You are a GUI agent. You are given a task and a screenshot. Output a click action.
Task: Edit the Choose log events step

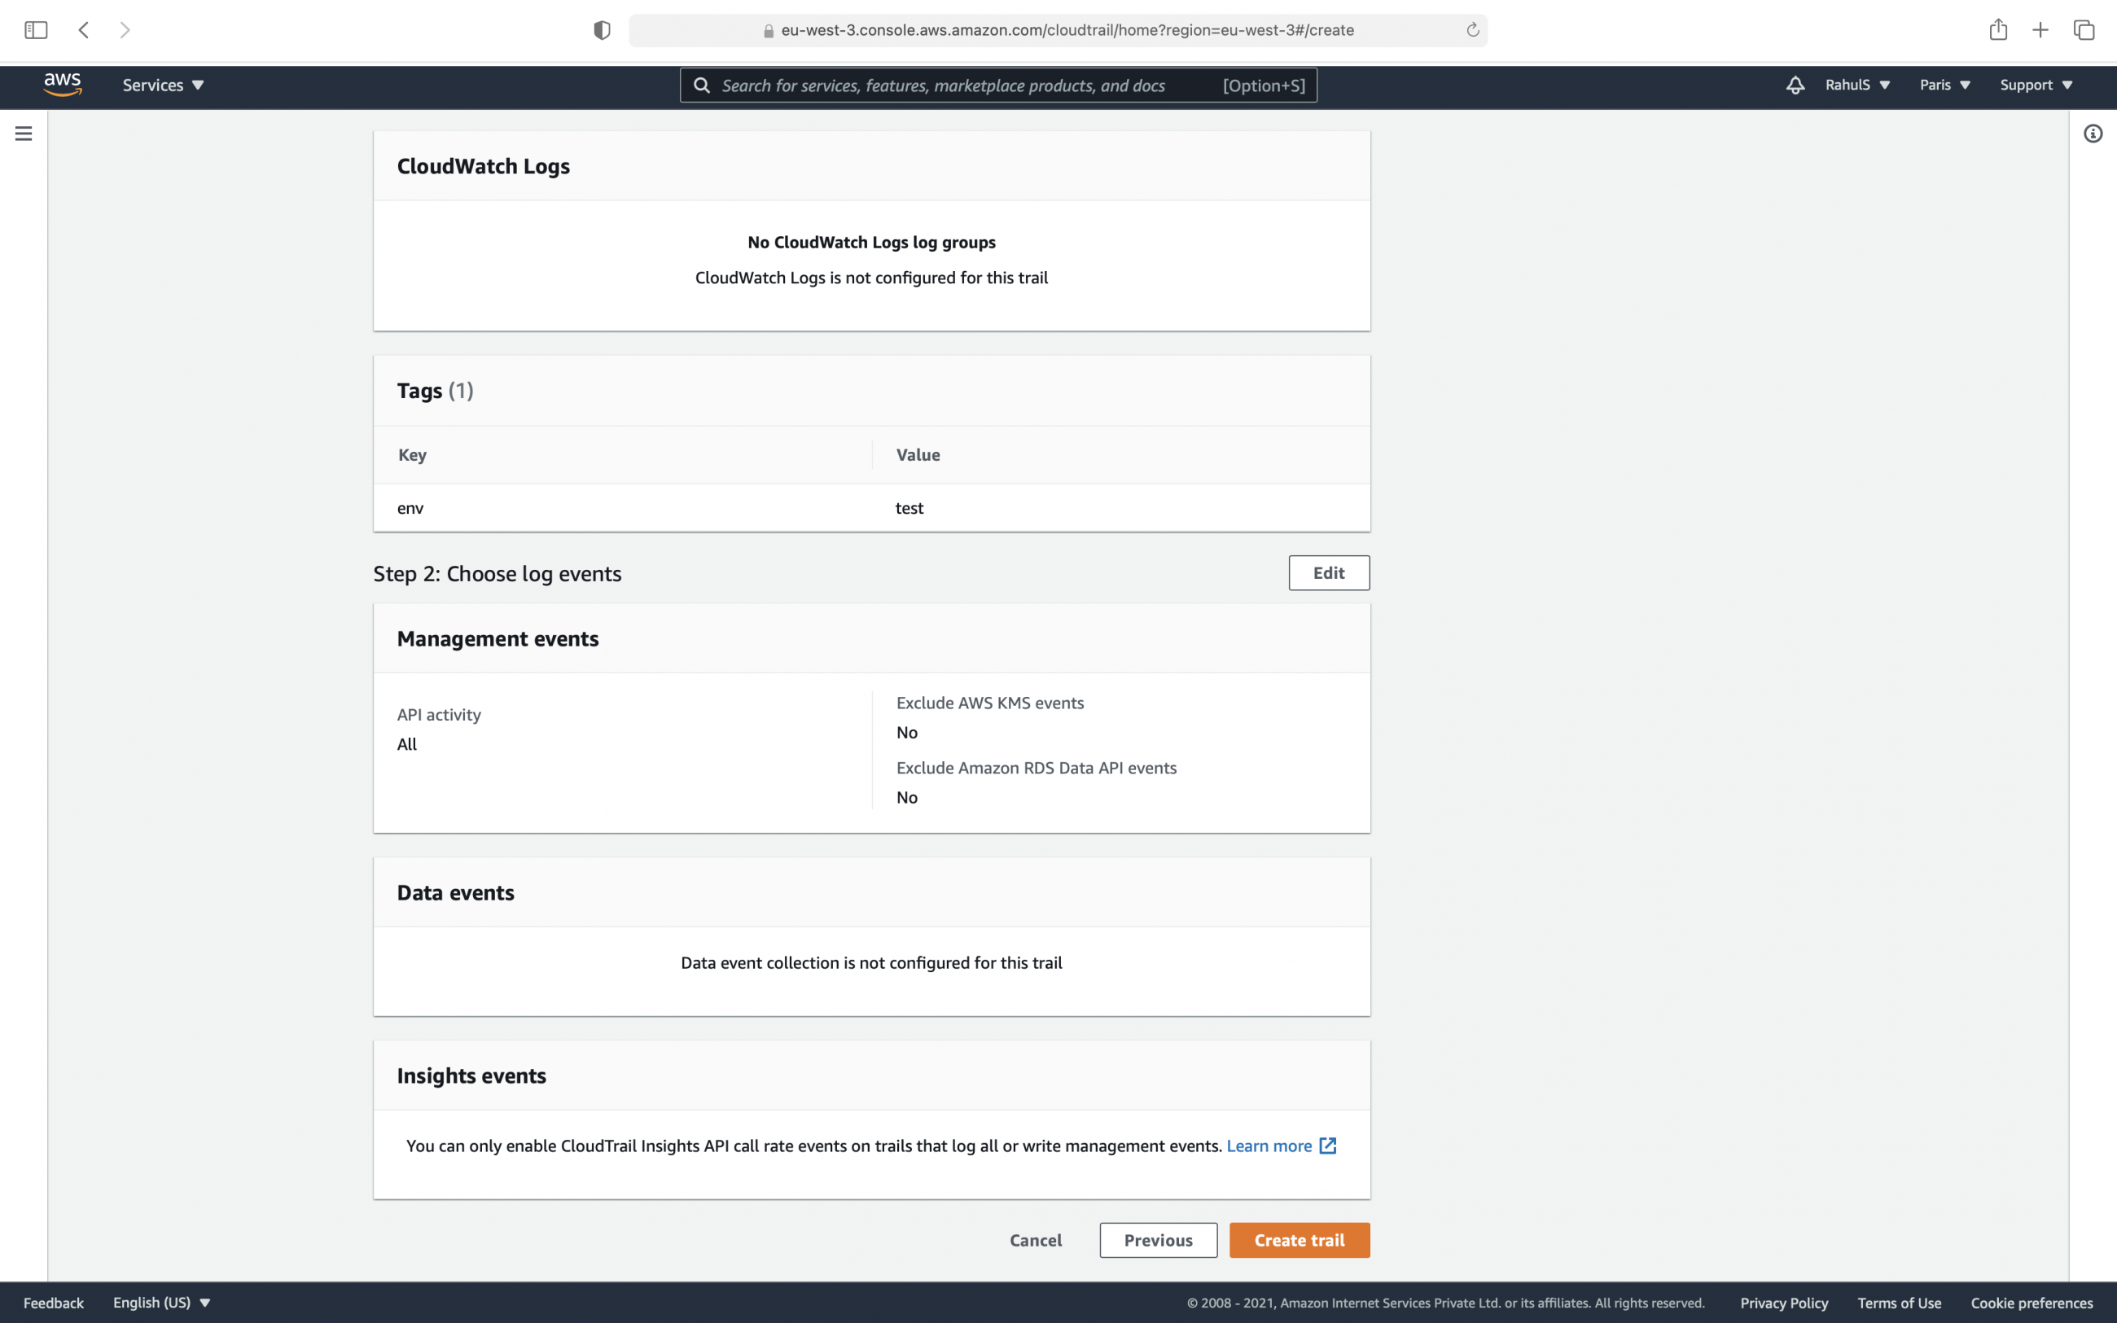click(x=1328, y=572)
